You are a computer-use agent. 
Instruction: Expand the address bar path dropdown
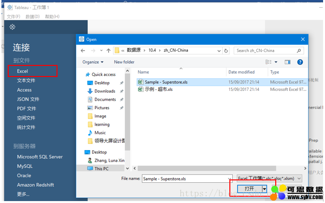click(x=219, y=51)
